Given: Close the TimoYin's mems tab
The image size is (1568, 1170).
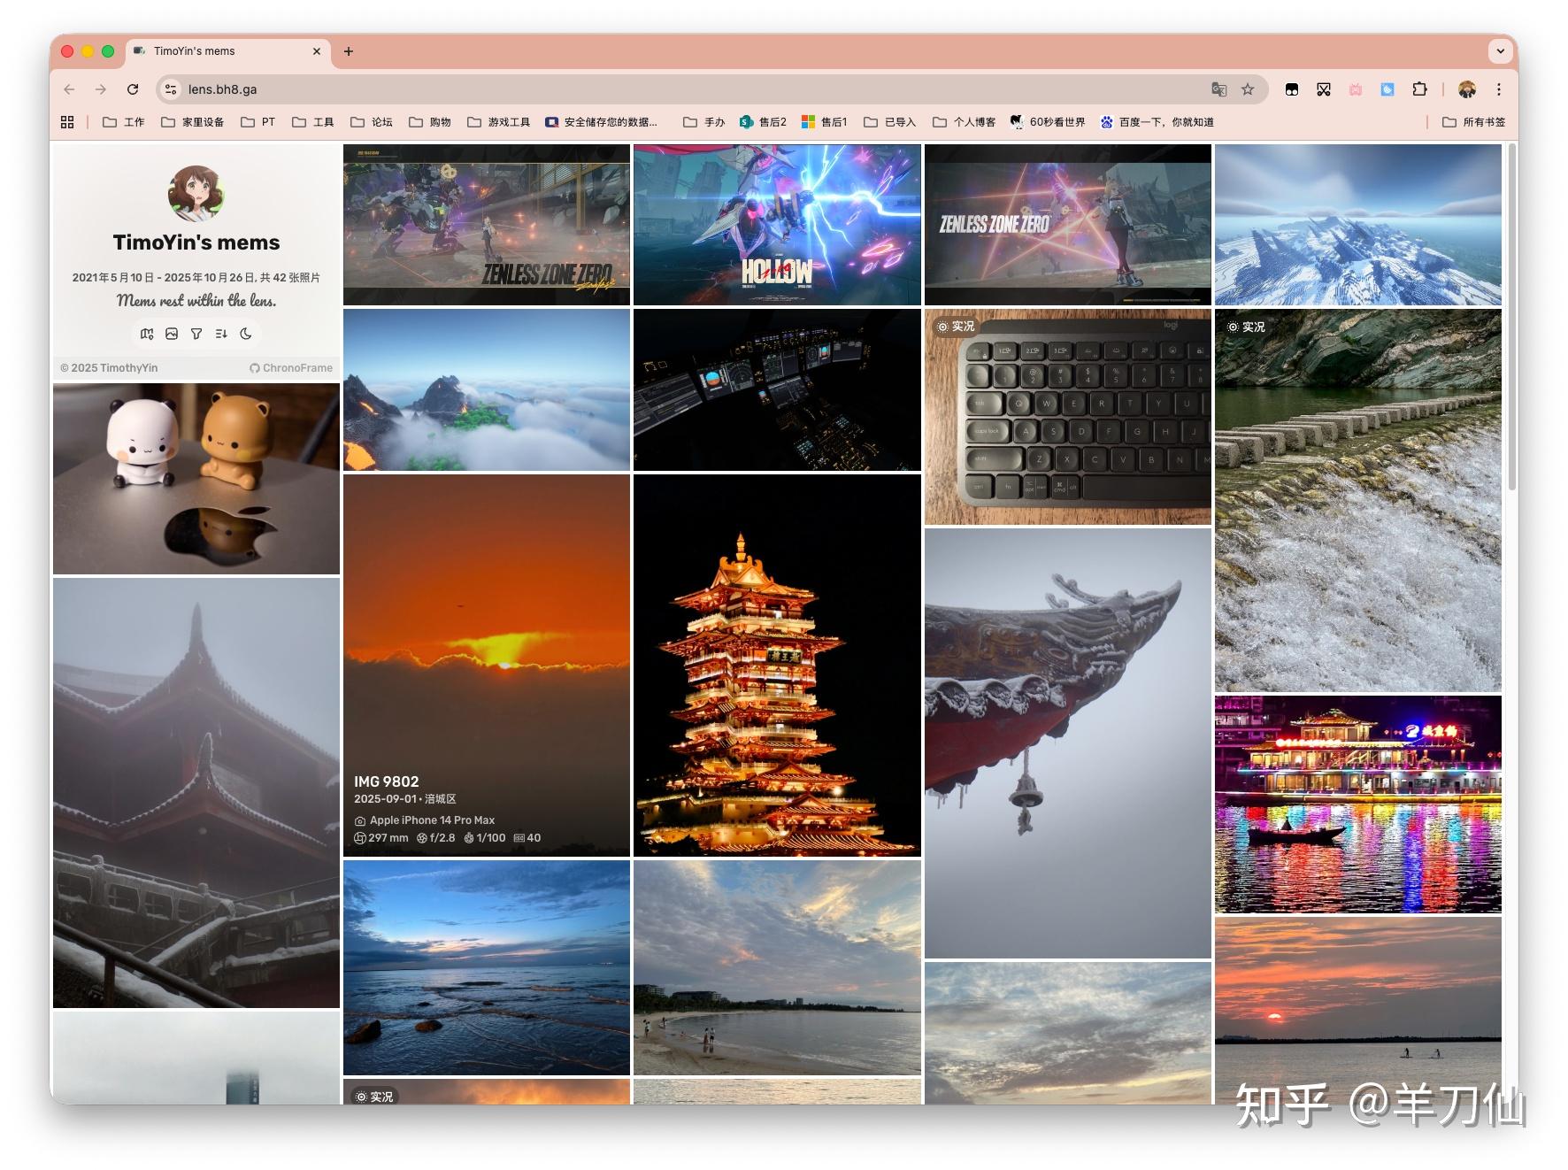Looking at the screenshot, I should 317,51.
